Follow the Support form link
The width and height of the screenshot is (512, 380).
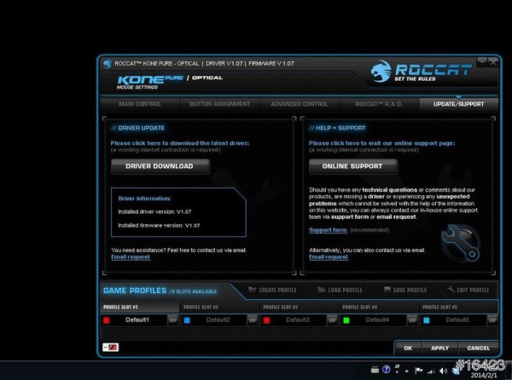[328, 230]
